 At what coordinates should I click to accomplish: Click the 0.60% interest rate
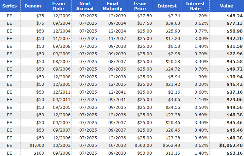coord(201,92)
